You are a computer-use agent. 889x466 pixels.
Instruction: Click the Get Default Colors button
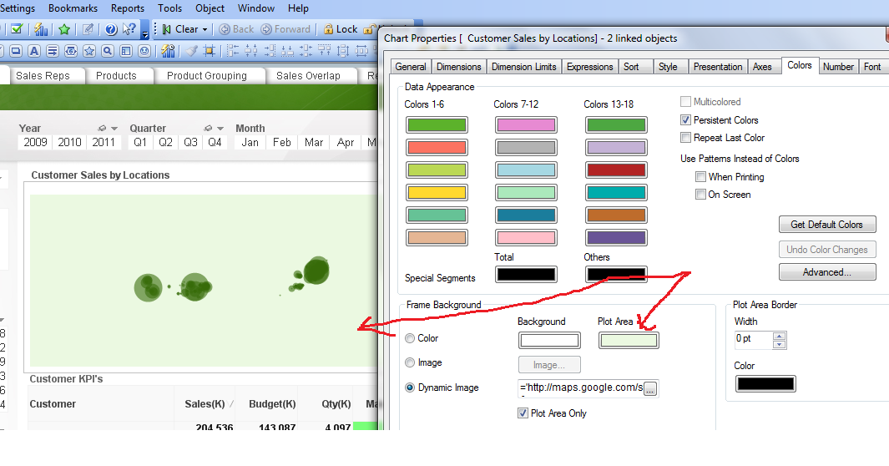[x=827, y=225]
